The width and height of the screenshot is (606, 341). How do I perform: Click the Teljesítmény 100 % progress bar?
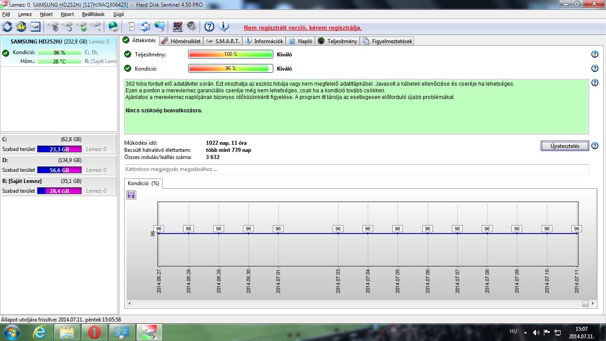pos(231,55)
